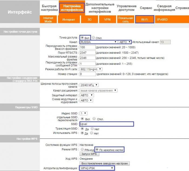Open the Справка tab
The image size is (189, 171).
pyautogui.click(x=182, y=8)
